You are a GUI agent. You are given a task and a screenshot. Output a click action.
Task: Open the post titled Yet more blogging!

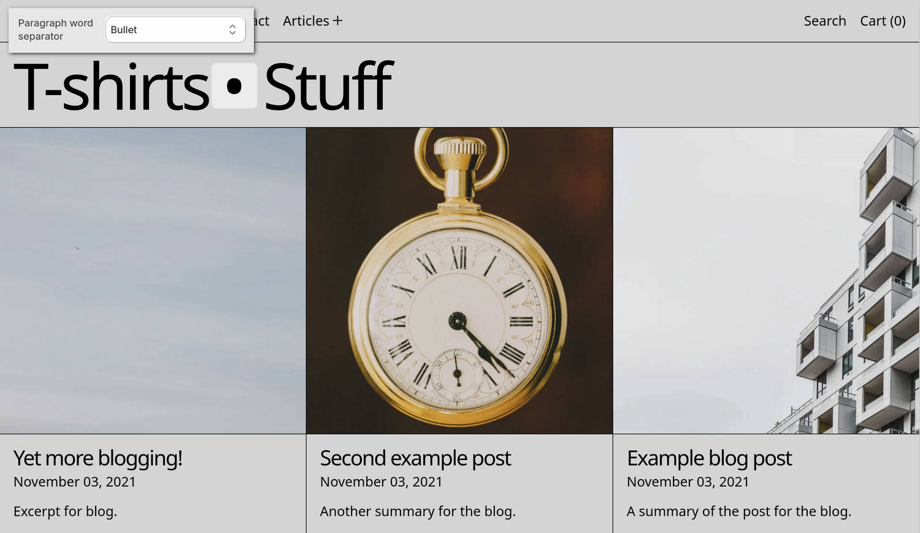click(98, 458)
